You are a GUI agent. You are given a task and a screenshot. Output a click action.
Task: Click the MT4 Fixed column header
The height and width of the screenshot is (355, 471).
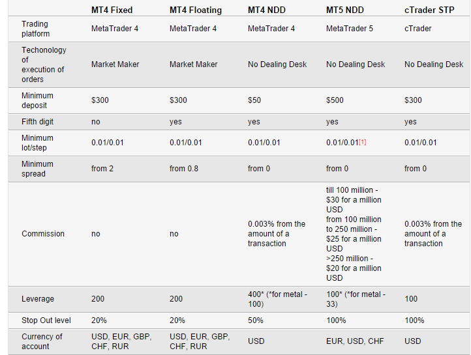click(x=114, y=10)
